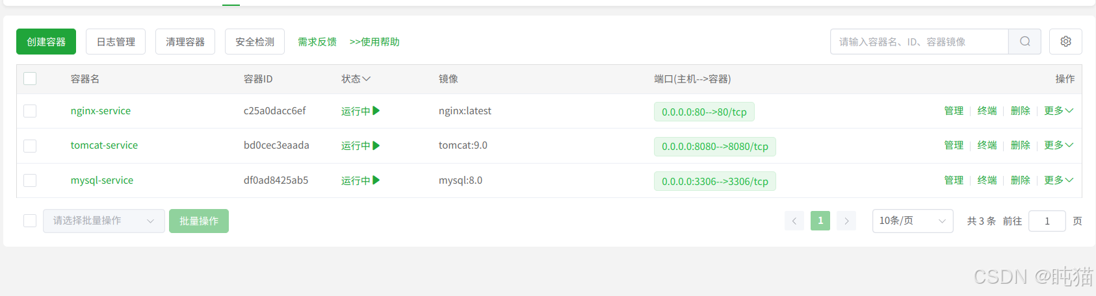Open nginx-service container name link
Image resolution: width=1096 pixels, height=296 pixels.
pos(101,111)
